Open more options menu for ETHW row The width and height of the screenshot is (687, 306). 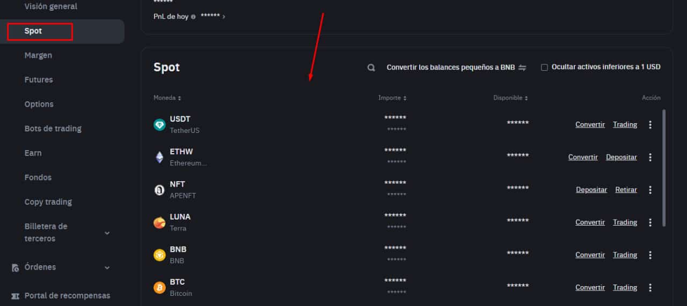point(650,158)
